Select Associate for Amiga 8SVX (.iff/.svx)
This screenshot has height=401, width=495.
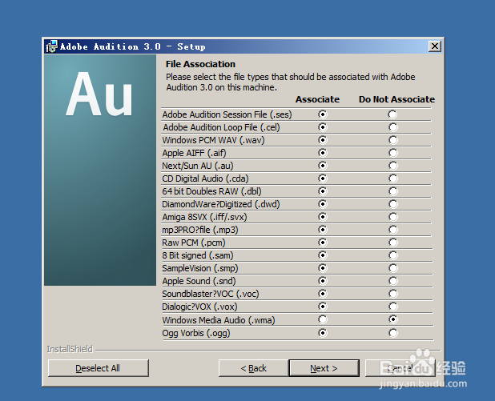pyautogui.click(x=323, y=217)
